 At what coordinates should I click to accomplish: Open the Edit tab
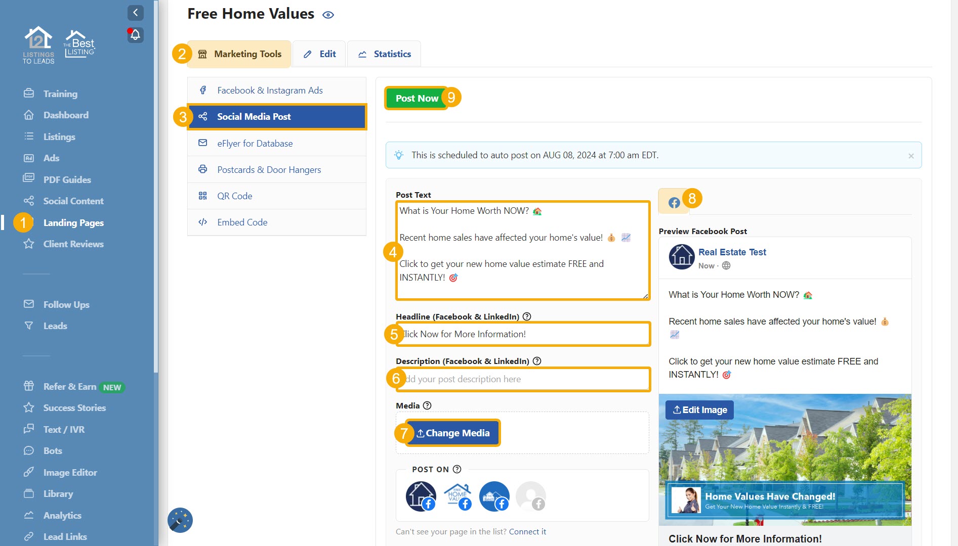319,54
